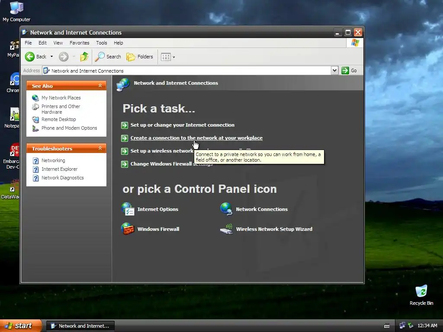The height and width of the screenshot is (332, 443).
Task: Click the Internet Options label
Action: coord(157,209)
